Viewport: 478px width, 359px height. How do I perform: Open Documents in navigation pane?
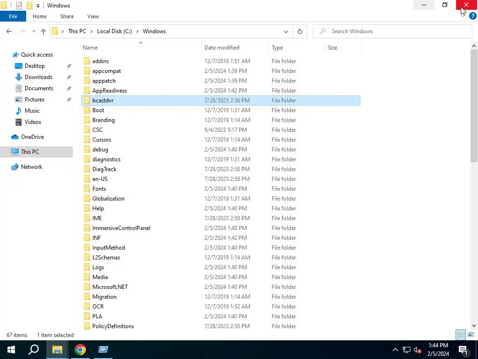pyautogui.click(x=39, y=88)
